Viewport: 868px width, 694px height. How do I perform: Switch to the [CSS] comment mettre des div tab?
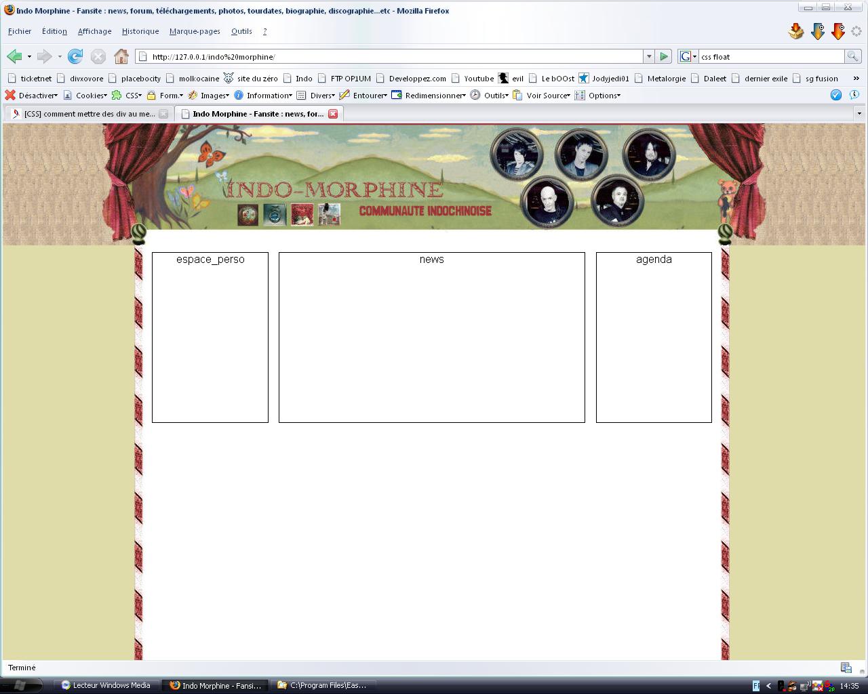pyautogui.click(x=89, y=114)
